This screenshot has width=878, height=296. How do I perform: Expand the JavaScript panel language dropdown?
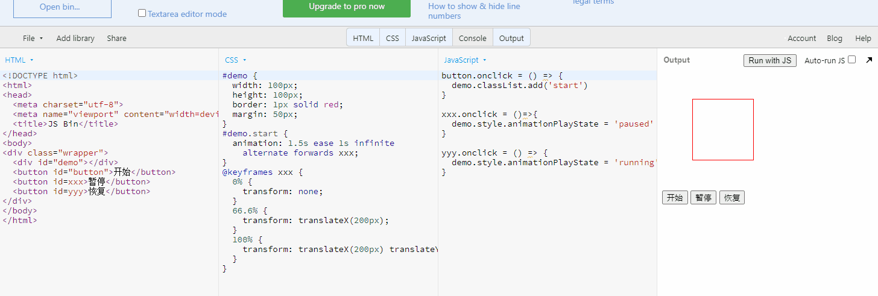[465, 60]
